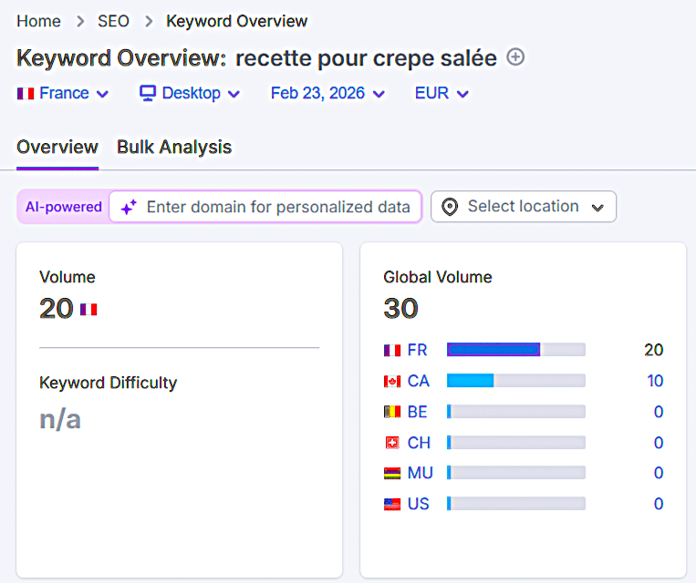Click the BE volume bar
Image resolution: width=696 pixels, height=583 pixels.
[515, 412]
